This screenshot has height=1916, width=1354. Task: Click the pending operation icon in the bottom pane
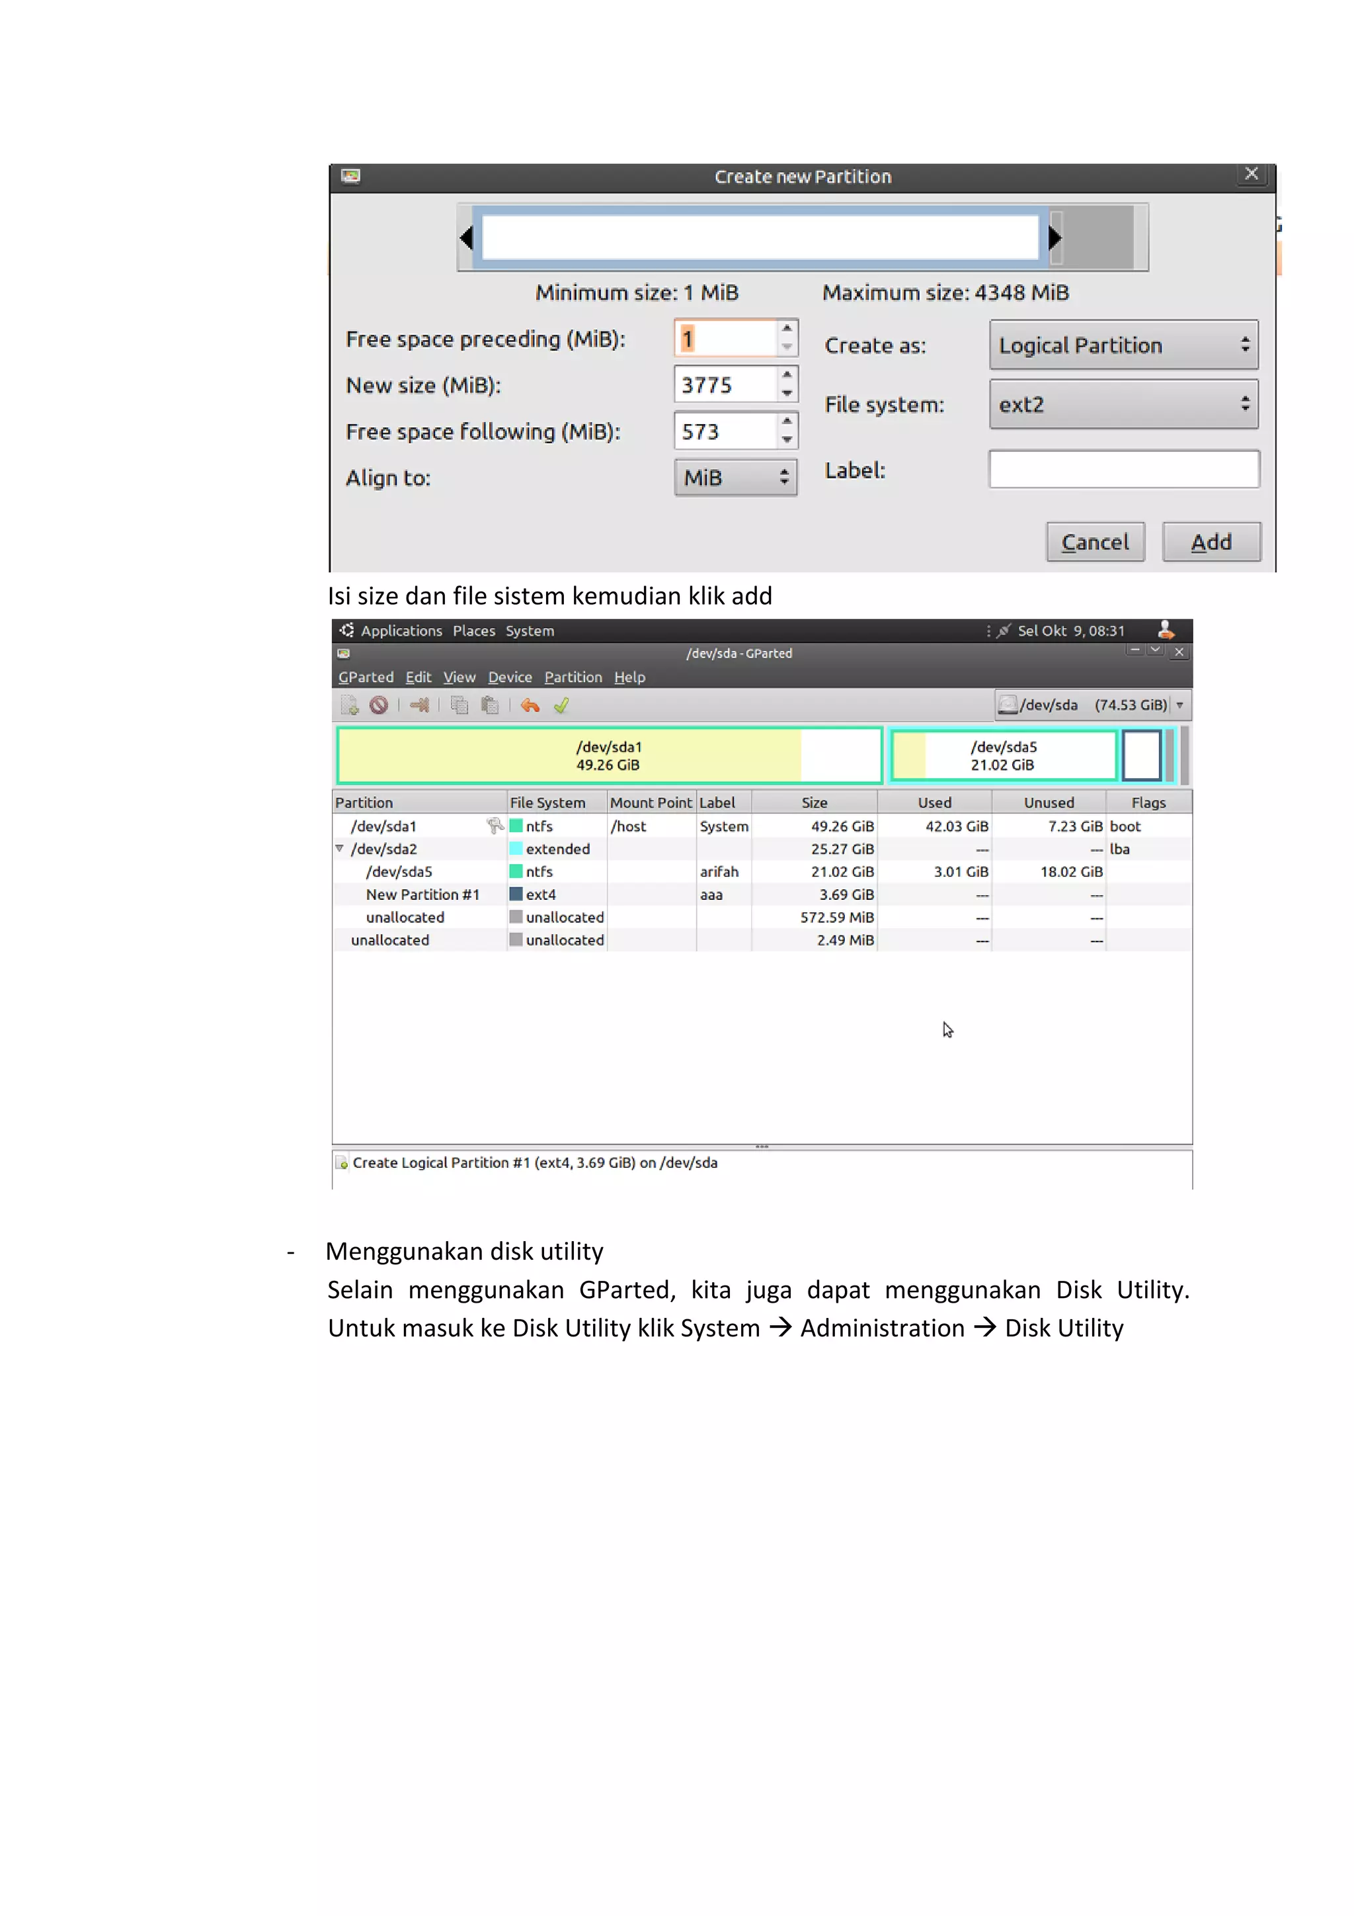[342, 1162]
